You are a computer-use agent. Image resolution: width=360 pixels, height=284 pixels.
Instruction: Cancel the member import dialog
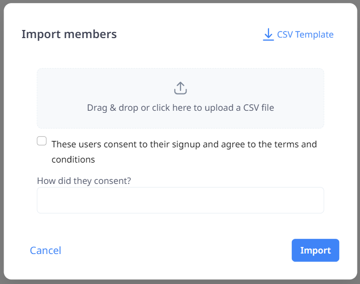tap(45, 250)
